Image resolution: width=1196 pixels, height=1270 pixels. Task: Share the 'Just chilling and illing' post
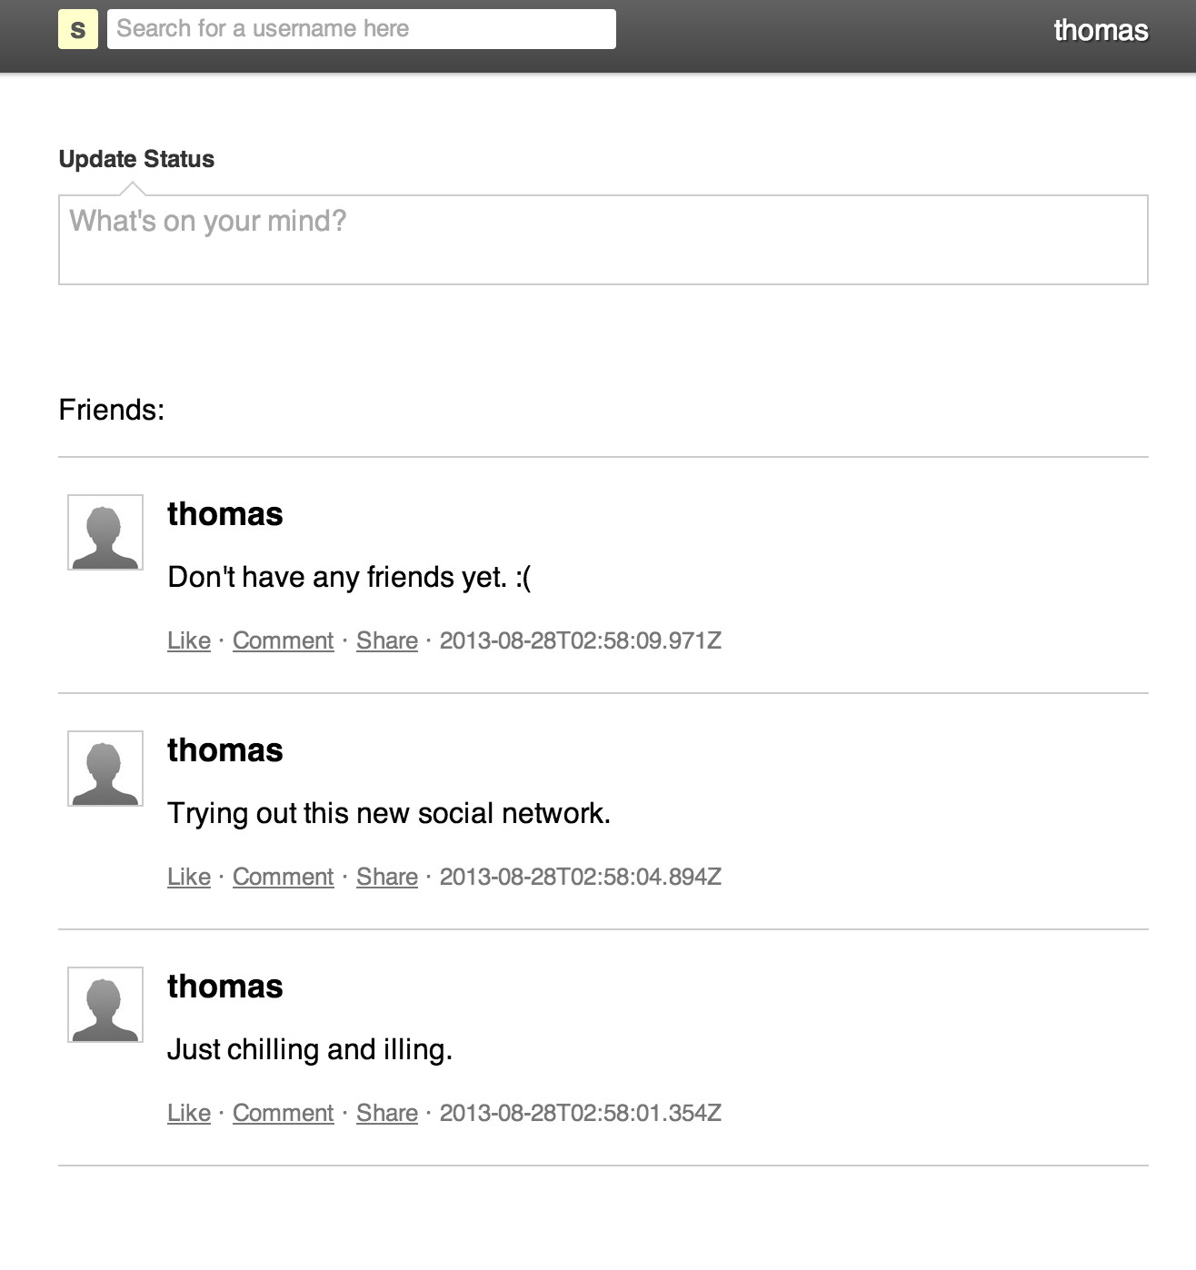[x=387, y=1113]
